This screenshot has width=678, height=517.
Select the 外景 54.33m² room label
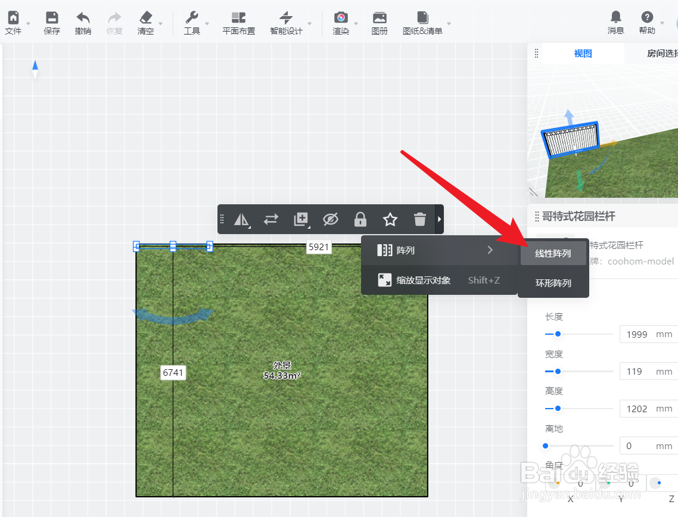[282, 370]
